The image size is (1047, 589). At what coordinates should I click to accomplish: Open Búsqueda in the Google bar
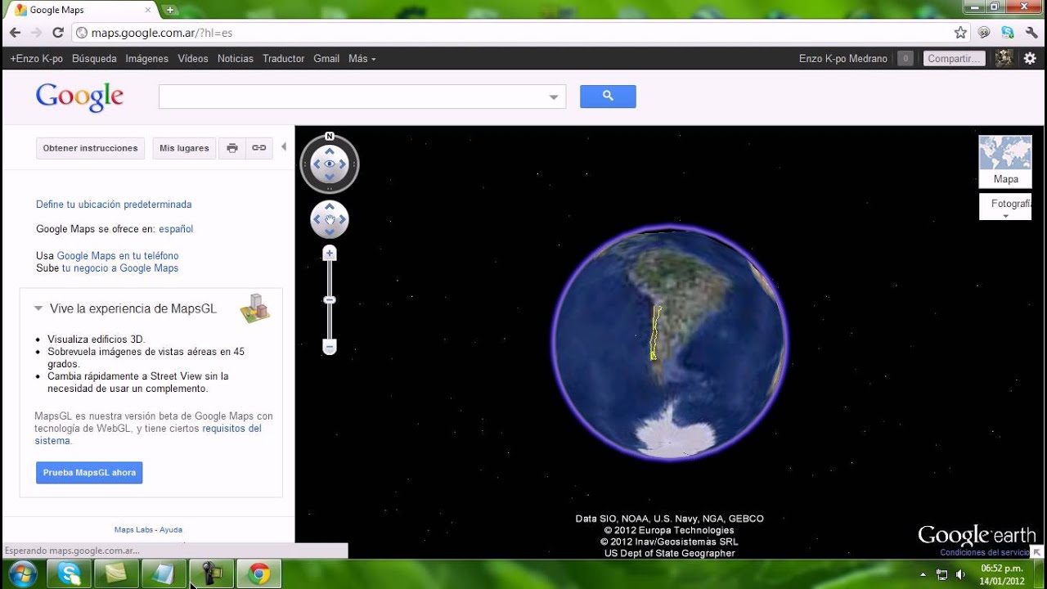[94, 58]
